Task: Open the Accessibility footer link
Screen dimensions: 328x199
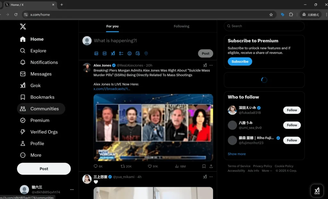Action: 236,170
